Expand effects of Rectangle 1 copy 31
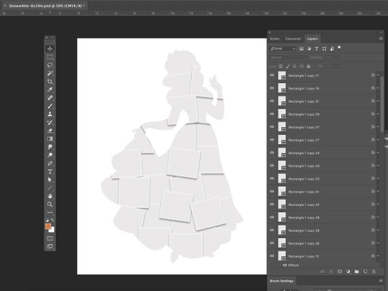The image size is (388, 291). 378,101
